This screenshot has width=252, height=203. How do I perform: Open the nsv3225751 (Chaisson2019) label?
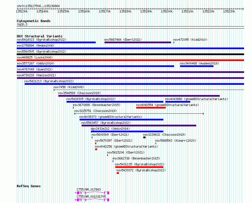[x=95, y=111]
